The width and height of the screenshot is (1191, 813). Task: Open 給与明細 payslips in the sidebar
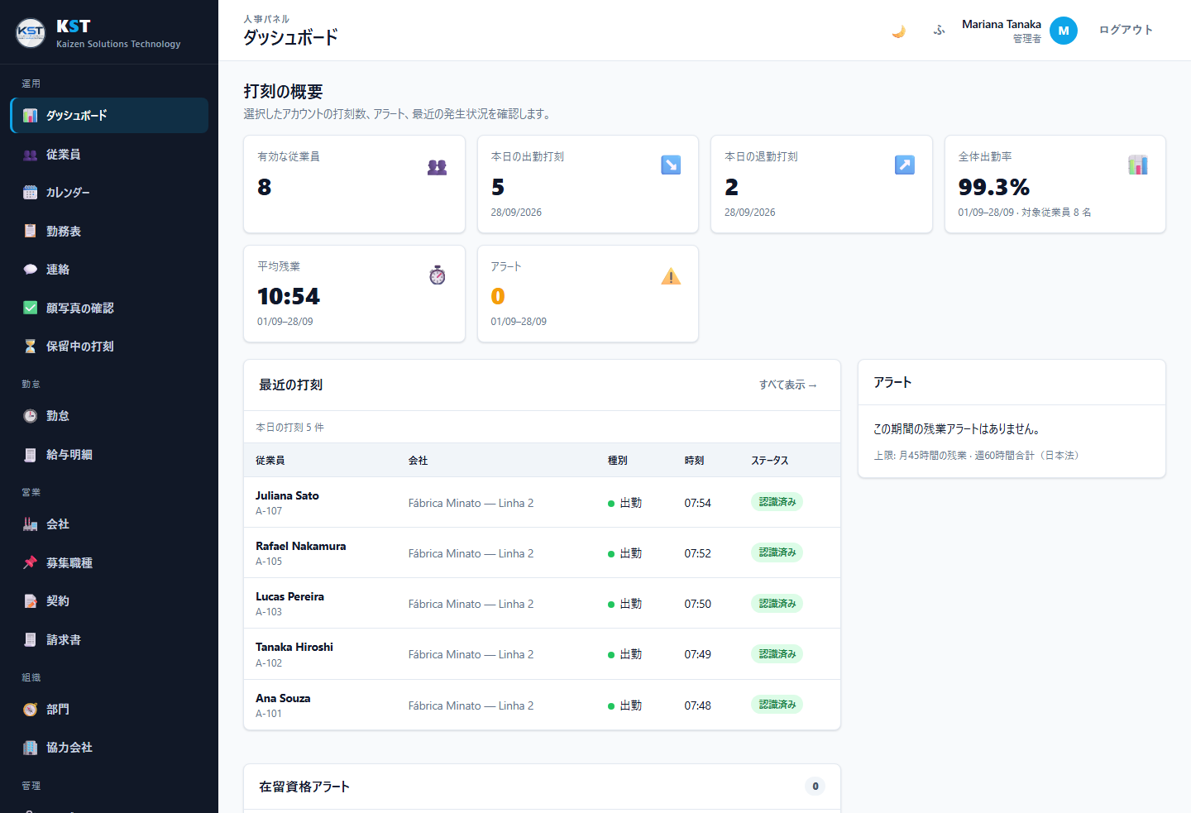pos(109,455)
